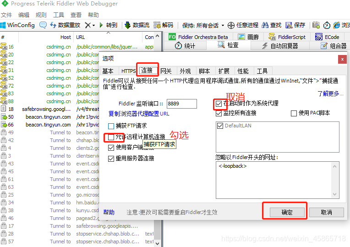The height and width of the screenshot is (247, 350).
Task: Click the Fiddler listening port field
Action: coord(182,104)
